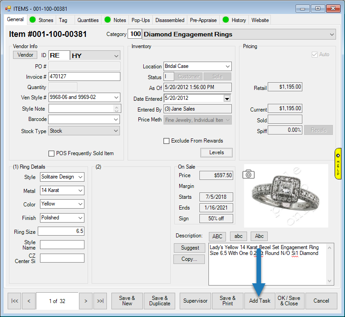
Task: Enable POS Frequently Sold Item checkbox
Action: pyautogui.click(x=51, y=153)
